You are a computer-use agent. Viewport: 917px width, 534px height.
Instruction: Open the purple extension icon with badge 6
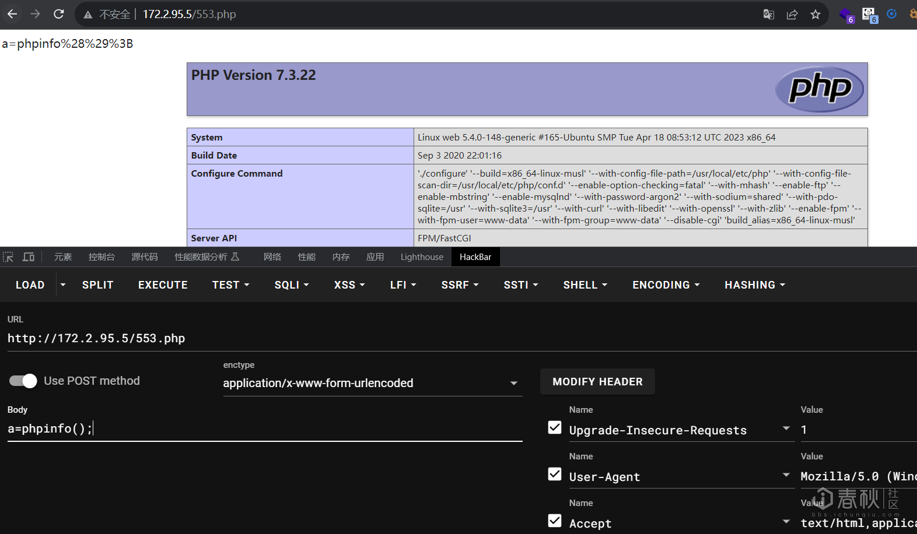846,15
